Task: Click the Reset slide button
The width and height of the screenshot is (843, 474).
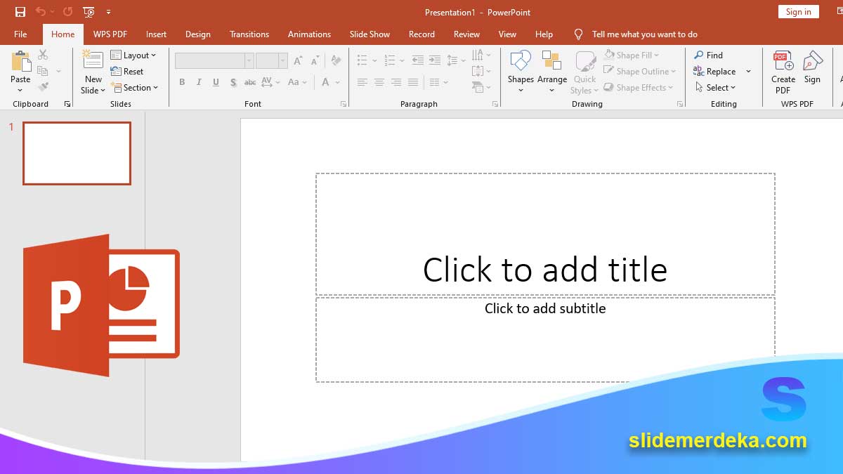Action: pos(127,72)
